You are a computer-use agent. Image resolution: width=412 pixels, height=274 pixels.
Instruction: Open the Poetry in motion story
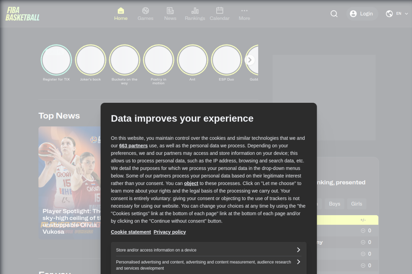[x=158, y=64]
